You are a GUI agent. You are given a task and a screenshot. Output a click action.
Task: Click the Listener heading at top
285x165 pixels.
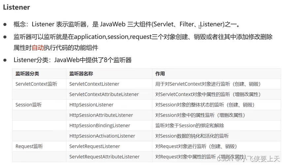click(16, 7)
